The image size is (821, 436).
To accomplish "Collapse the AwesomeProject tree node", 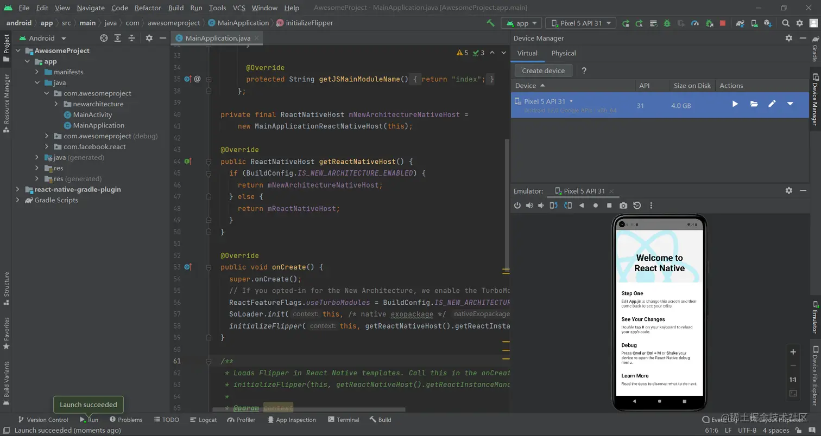I will pos(18,50).
